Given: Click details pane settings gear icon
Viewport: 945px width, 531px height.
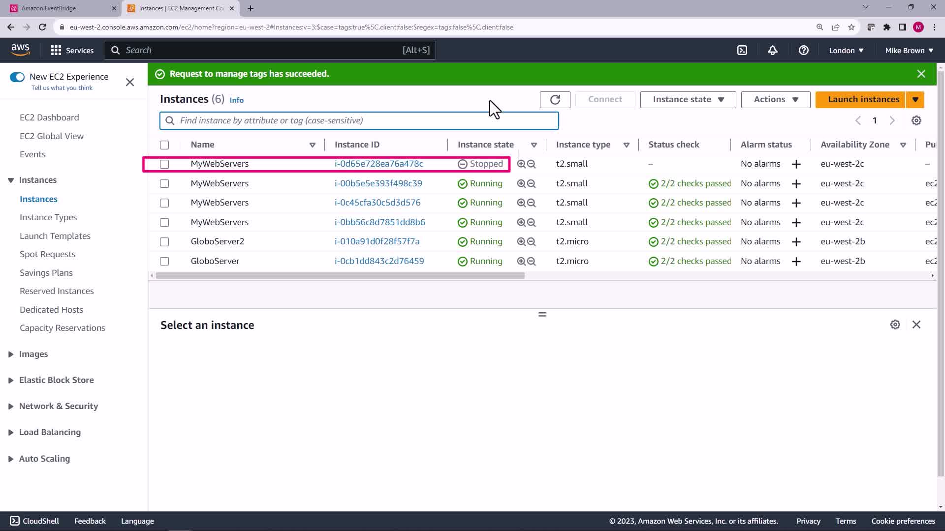Looking at the screenshot, I should tap(895, 324).
